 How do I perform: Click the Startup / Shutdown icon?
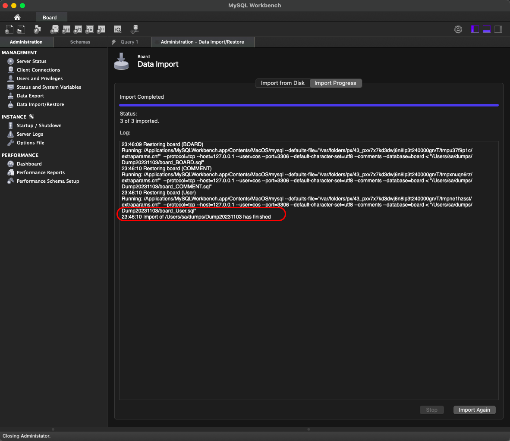11,125
